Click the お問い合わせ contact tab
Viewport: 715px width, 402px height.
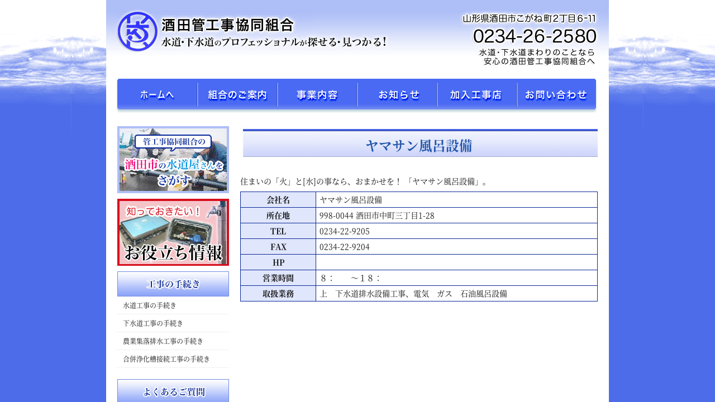point(556,95)
